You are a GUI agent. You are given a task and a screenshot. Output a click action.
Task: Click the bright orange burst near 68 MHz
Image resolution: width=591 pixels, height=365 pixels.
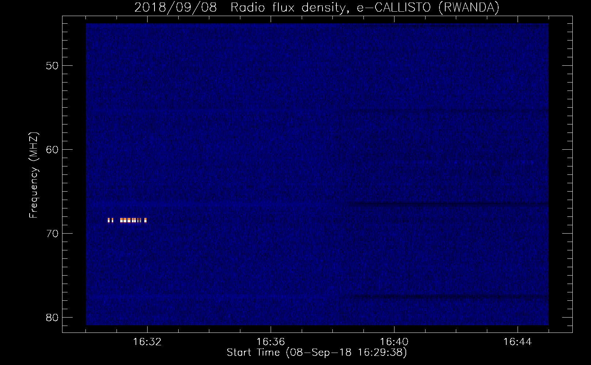[127, 220]
